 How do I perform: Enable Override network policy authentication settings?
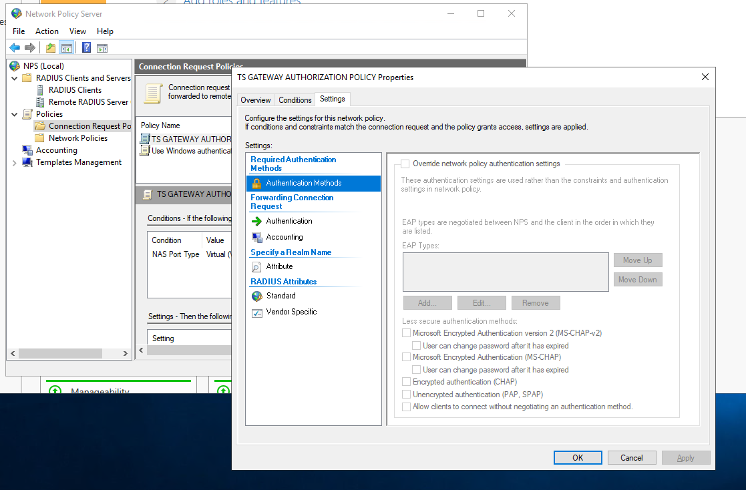pos(405,164)
